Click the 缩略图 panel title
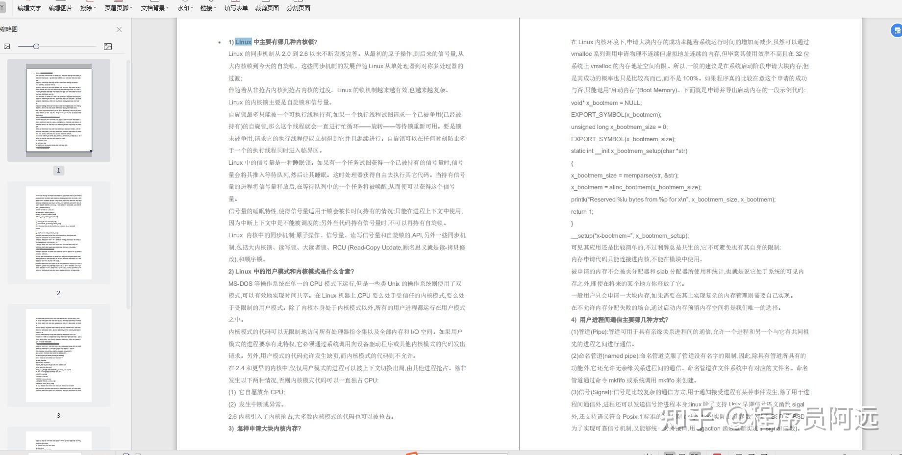The height and width of the screenshot is (455, 902). click(9, 29)
